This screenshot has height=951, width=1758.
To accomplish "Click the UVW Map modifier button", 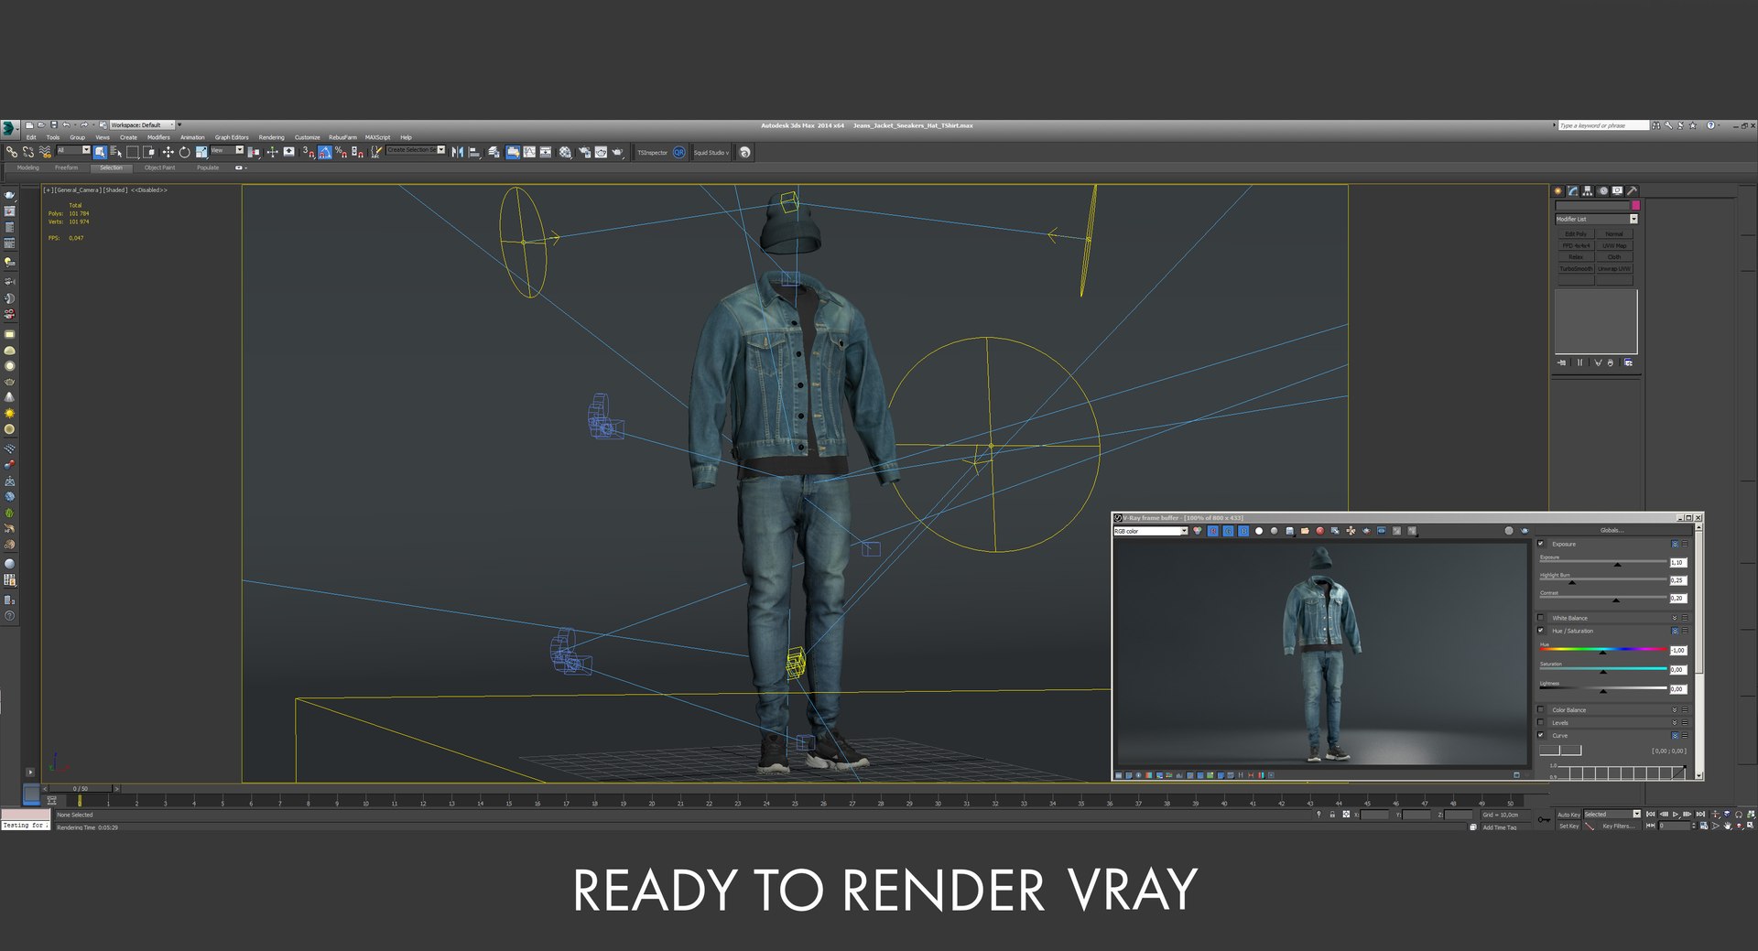I will pos(1614,246).
